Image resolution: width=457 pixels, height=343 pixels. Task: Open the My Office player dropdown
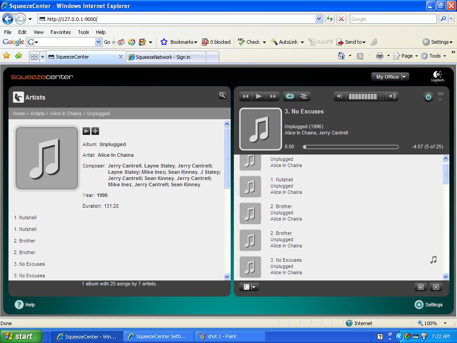[404, 77]
